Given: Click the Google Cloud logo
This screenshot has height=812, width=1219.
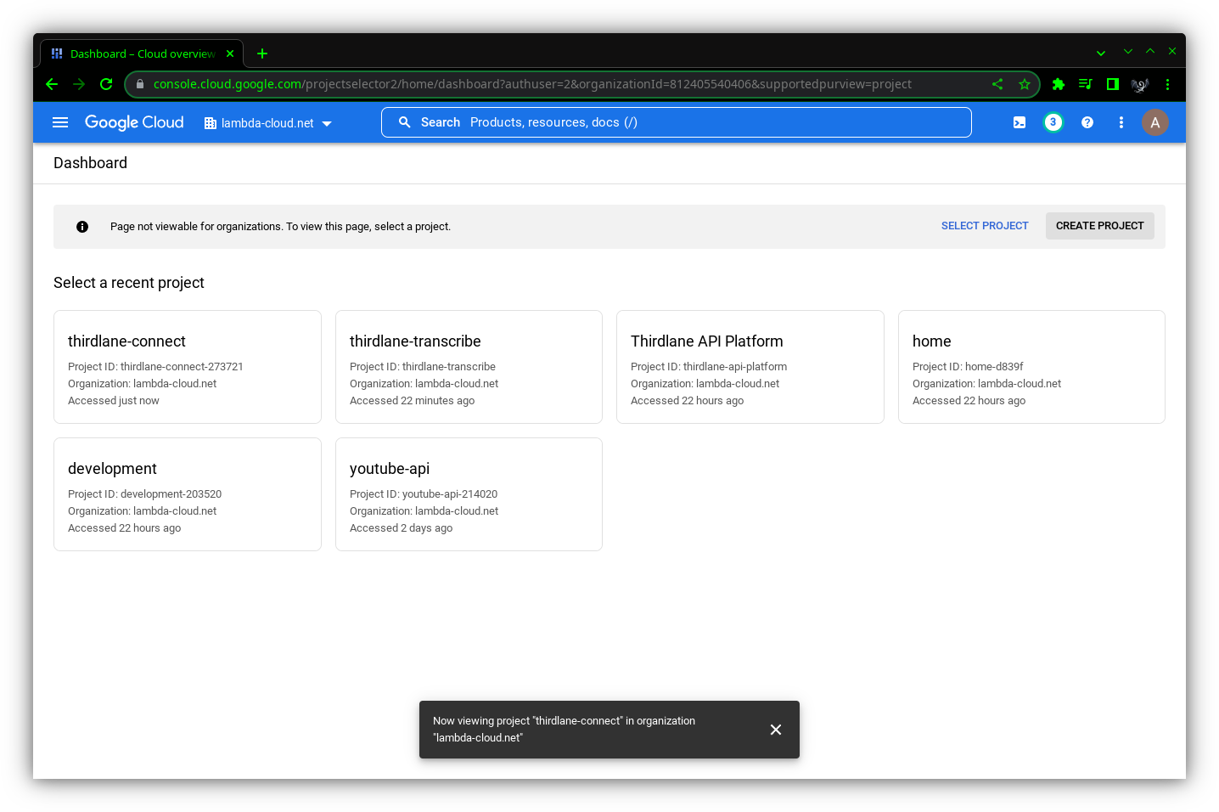Looking at the screenshot, I should (x=134, y=122).
